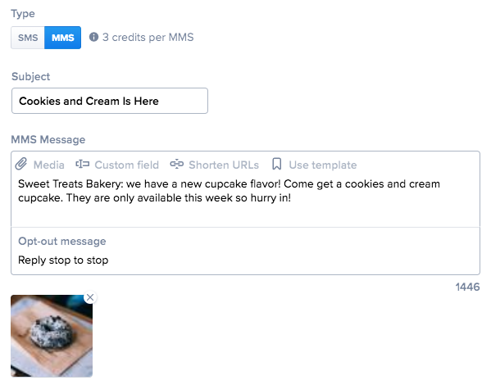The height and width of the screenshot is (389, 491).
Task: Edit the Reply stop to stop text
Action: tap(63, 260)
